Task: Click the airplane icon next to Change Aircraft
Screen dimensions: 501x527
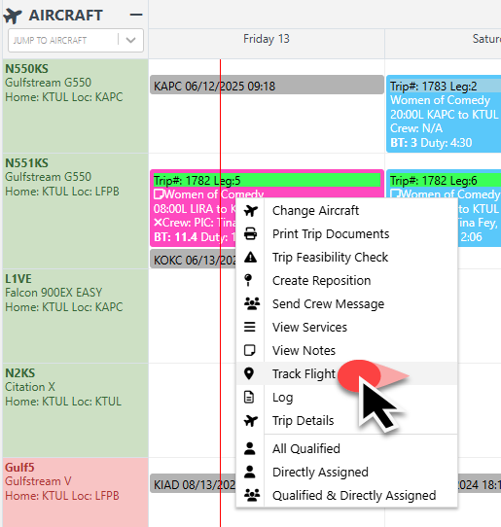Action: coord(251,211)
